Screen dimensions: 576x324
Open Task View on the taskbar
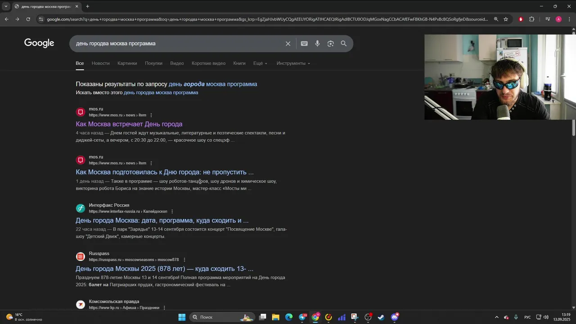pyautogui.click(x=263, y=317)
